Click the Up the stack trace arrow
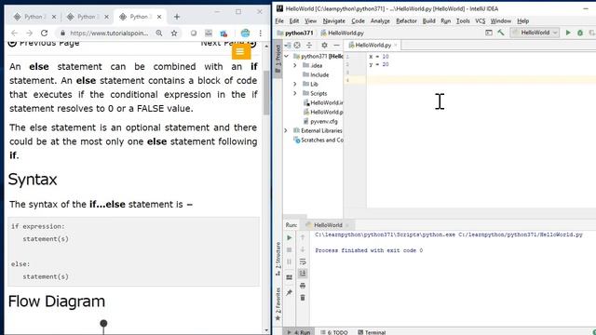This screenshot has width=596, height=335. (x=303, y=238)
